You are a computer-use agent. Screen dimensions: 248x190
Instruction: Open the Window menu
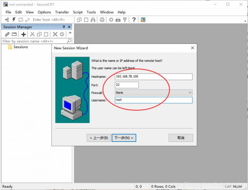tap(107, 12)
